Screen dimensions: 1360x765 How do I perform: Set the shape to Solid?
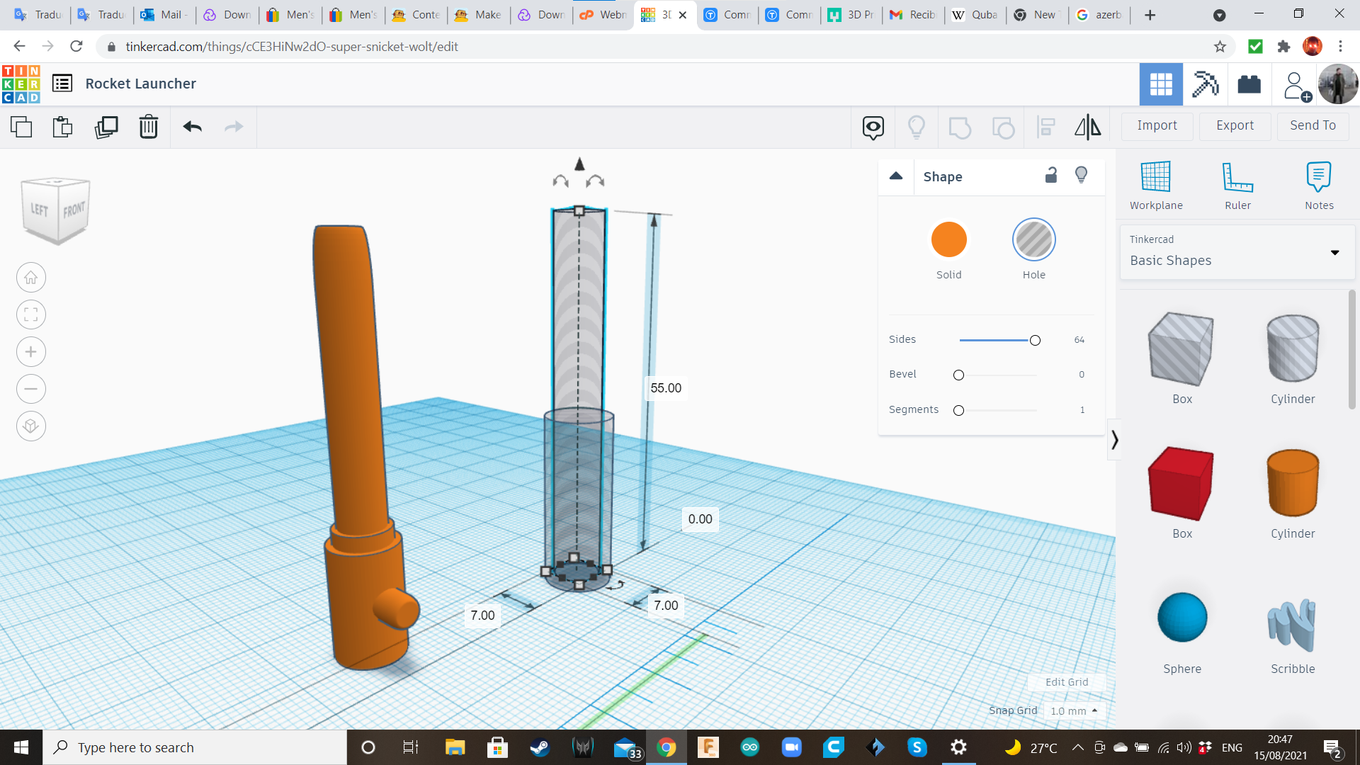(948, 239)
